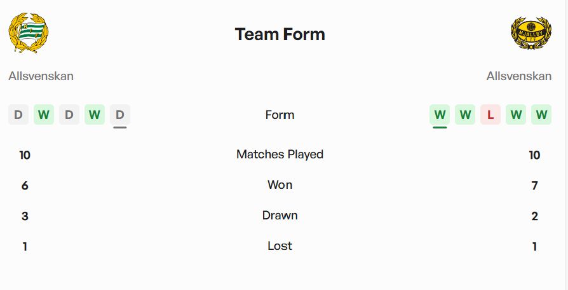Click the Team Form heading
Viewport: 568px width, 290px height.
click(280, 34)
